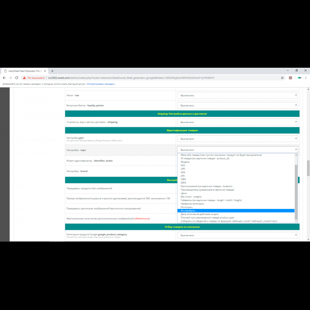Click the dropdown list scrollbar
310x310 pixels.
296,191
